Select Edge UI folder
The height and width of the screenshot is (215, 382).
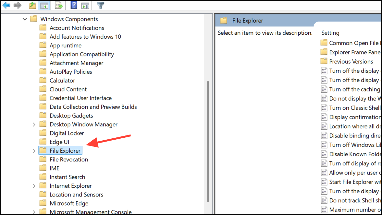click(59, 142)
